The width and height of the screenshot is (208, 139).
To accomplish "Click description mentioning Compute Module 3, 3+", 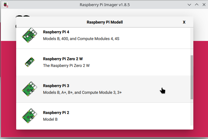I will 82,92.
